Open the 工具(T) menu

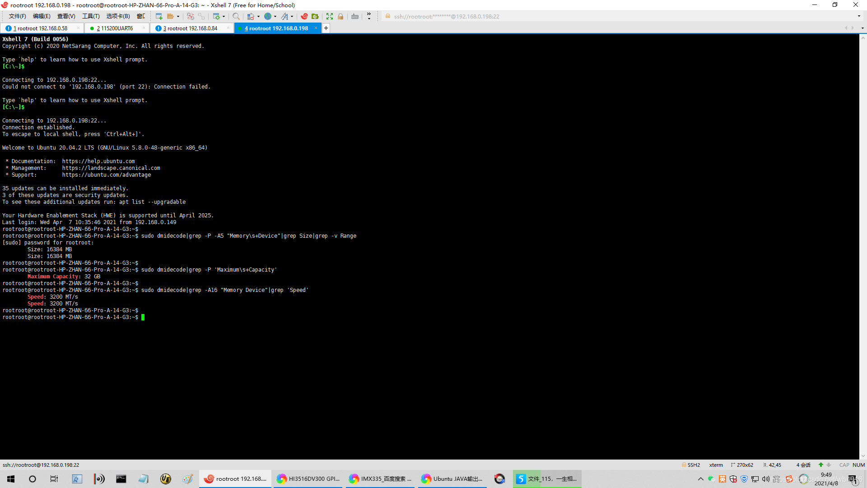coord(91,16)
